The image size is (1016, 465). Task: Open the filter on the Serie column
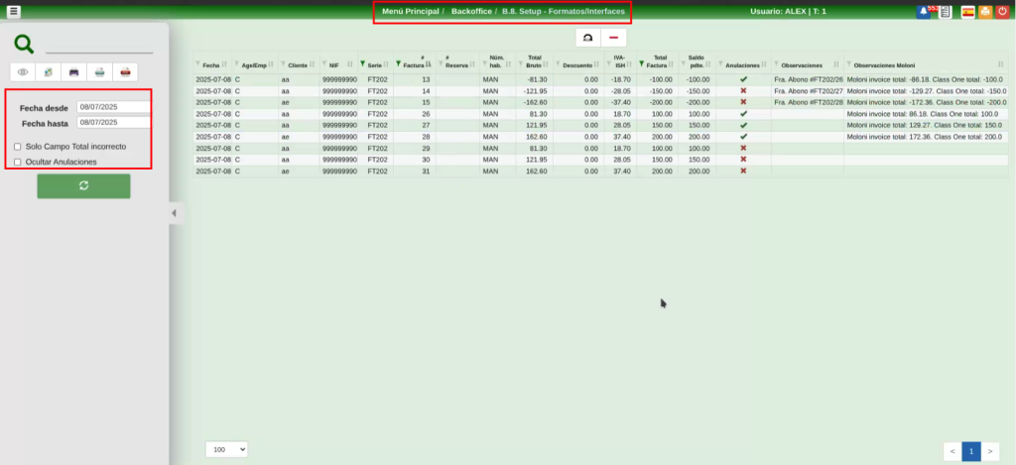(x=362, y=64)
